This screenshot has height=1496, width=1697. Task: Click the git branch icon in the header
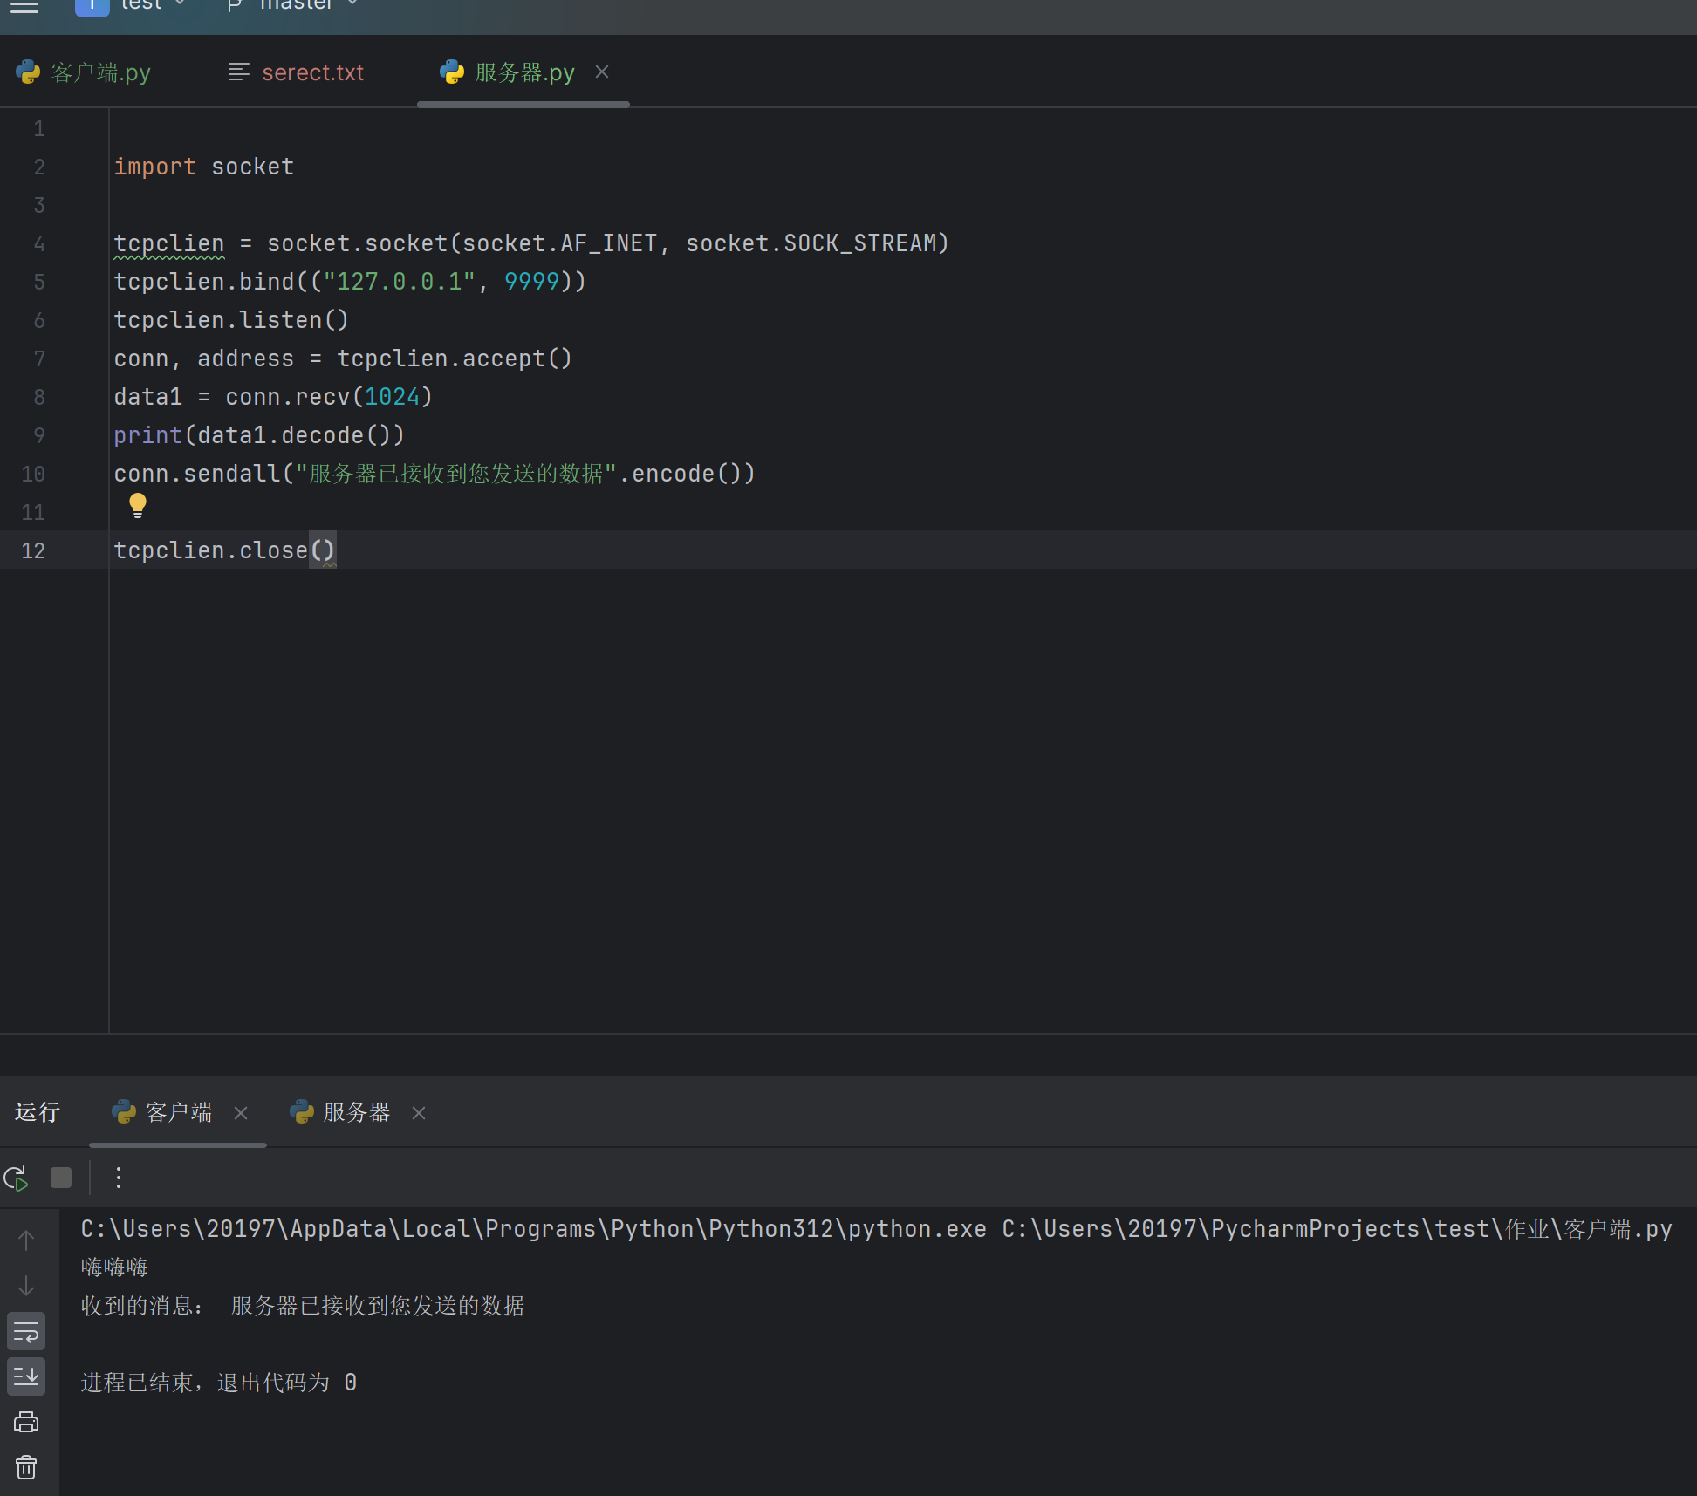coord(233,4)
